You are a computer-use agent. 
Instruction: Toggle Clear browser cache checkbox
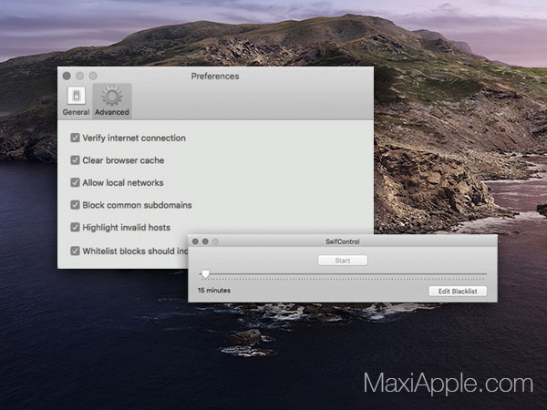(75, 160)
